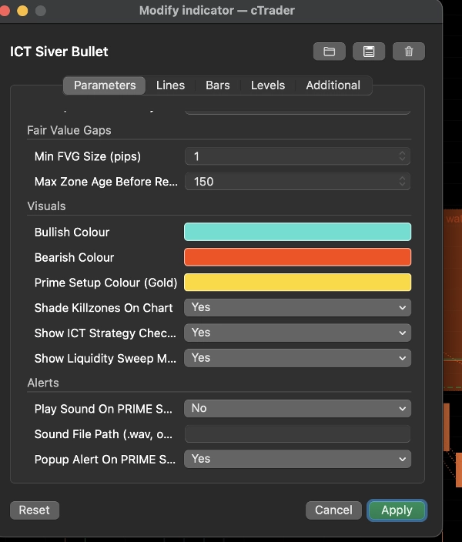The width and height of the screenshot is (462, 542).
Task: Click the Apply button
Action: click(x=397, y=510)
